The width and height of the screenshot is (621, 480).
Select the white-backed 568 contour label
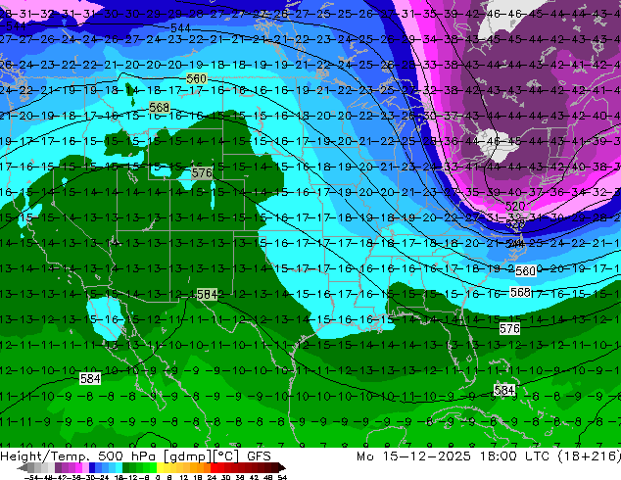pyautogui.click(x=520, y=292)
